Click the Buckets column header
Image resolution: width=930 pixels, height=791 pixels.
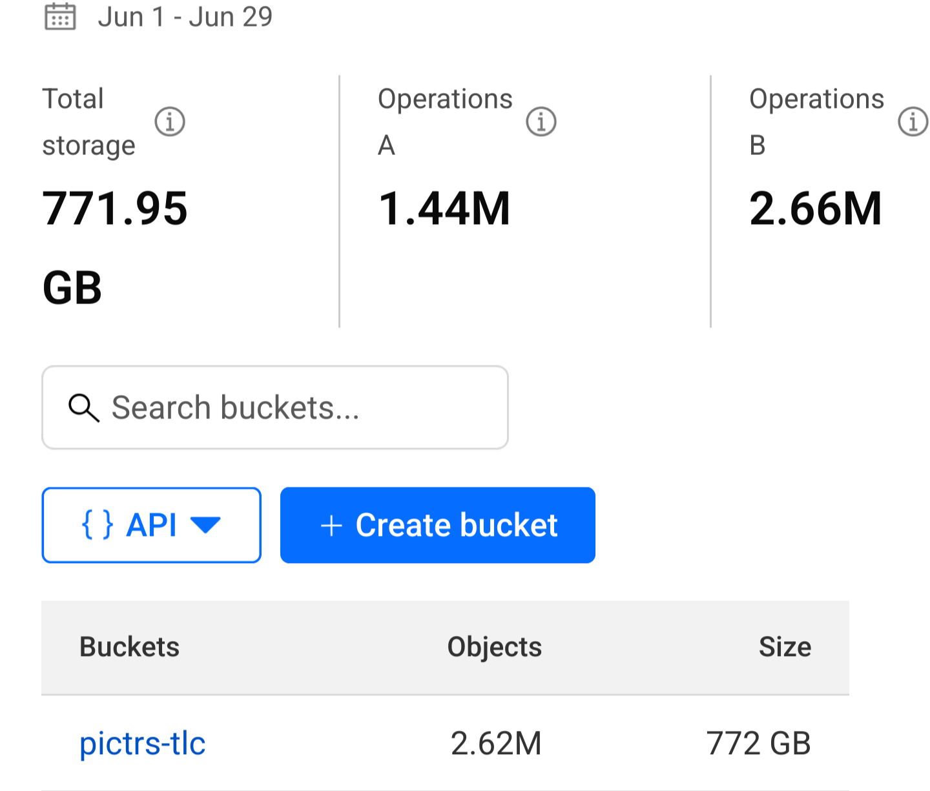click(x=129, y=646)
